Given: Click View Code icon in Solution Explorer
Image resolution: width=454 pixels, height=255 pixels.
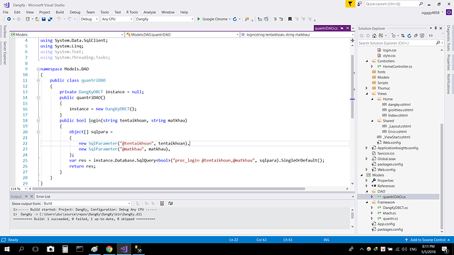Looking at the screenshot, I should pyautogui.click(x=431, y=36).
